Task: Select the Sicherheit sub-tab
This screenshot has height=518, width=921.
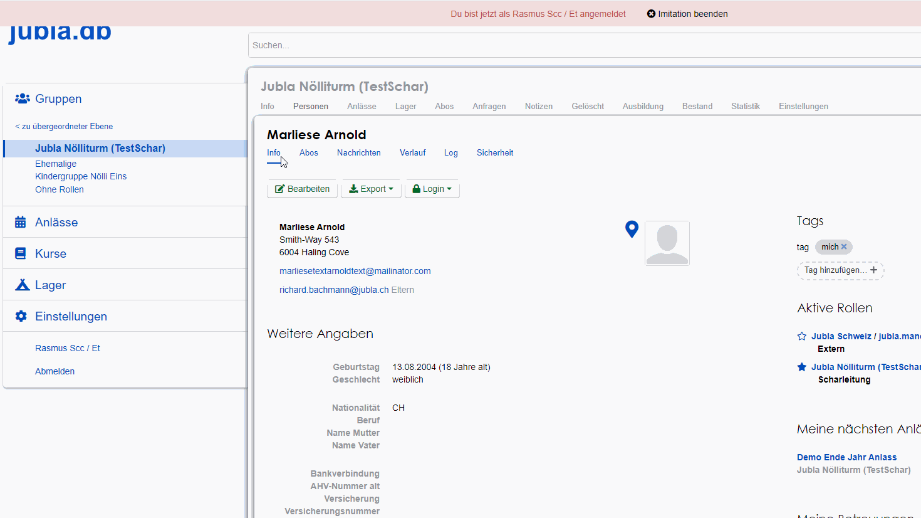Action: click(x=495, y=152)
